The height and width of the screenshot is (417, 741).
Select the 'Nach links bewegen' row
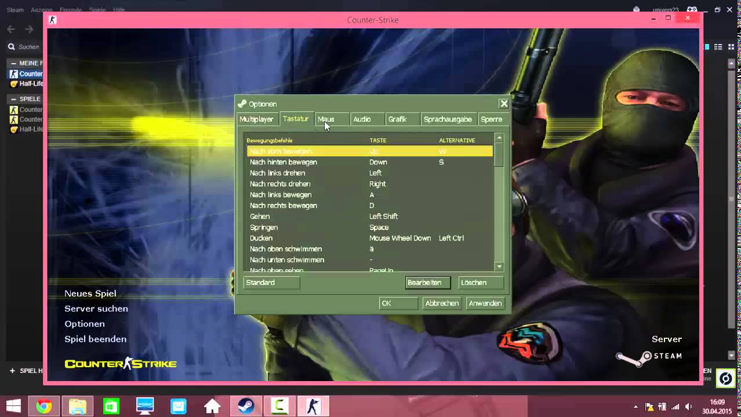369,195
